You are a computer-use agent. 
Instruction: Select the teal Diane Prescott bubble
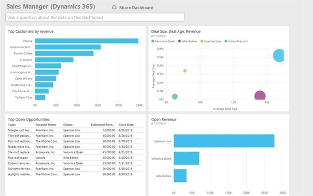point(175,97)
